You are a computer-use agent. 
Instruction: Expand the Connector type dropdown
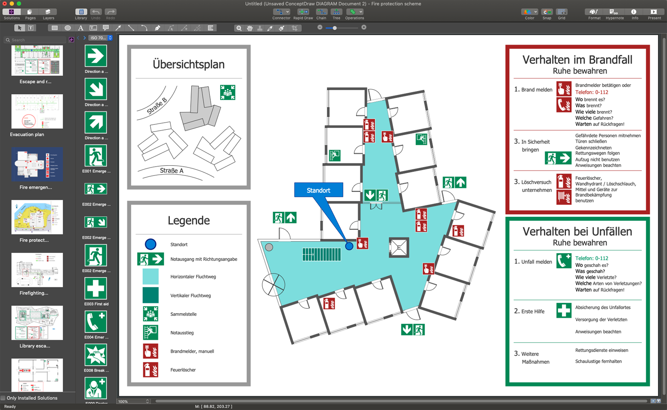coord(288,12)
